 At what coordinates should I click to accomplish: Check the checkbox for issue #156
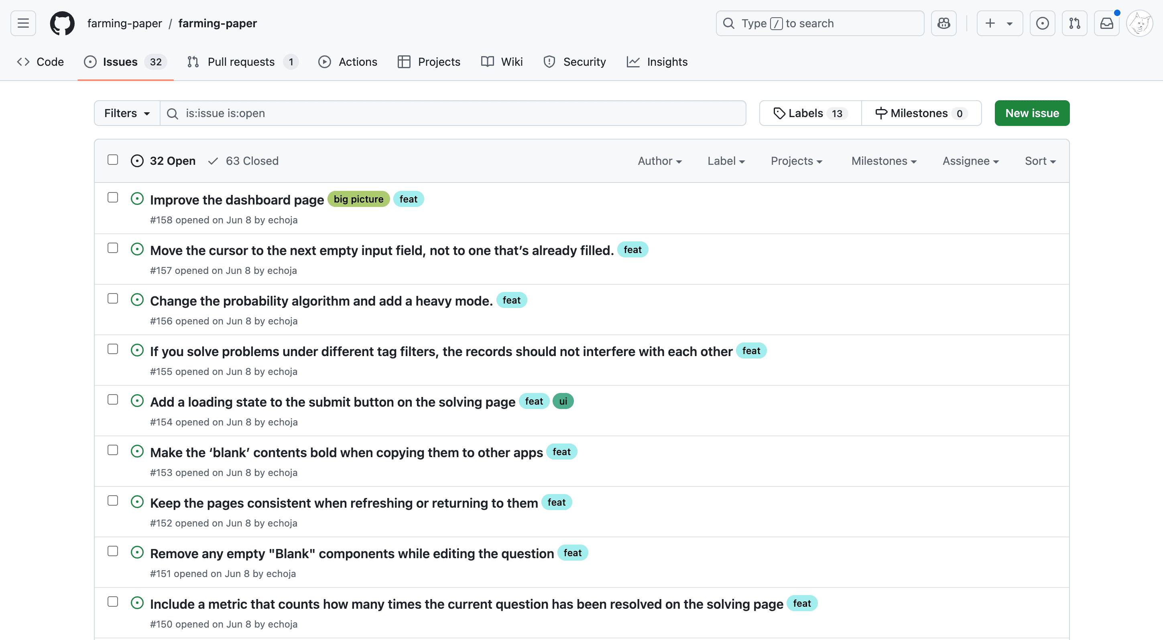[x=112, y=298]
